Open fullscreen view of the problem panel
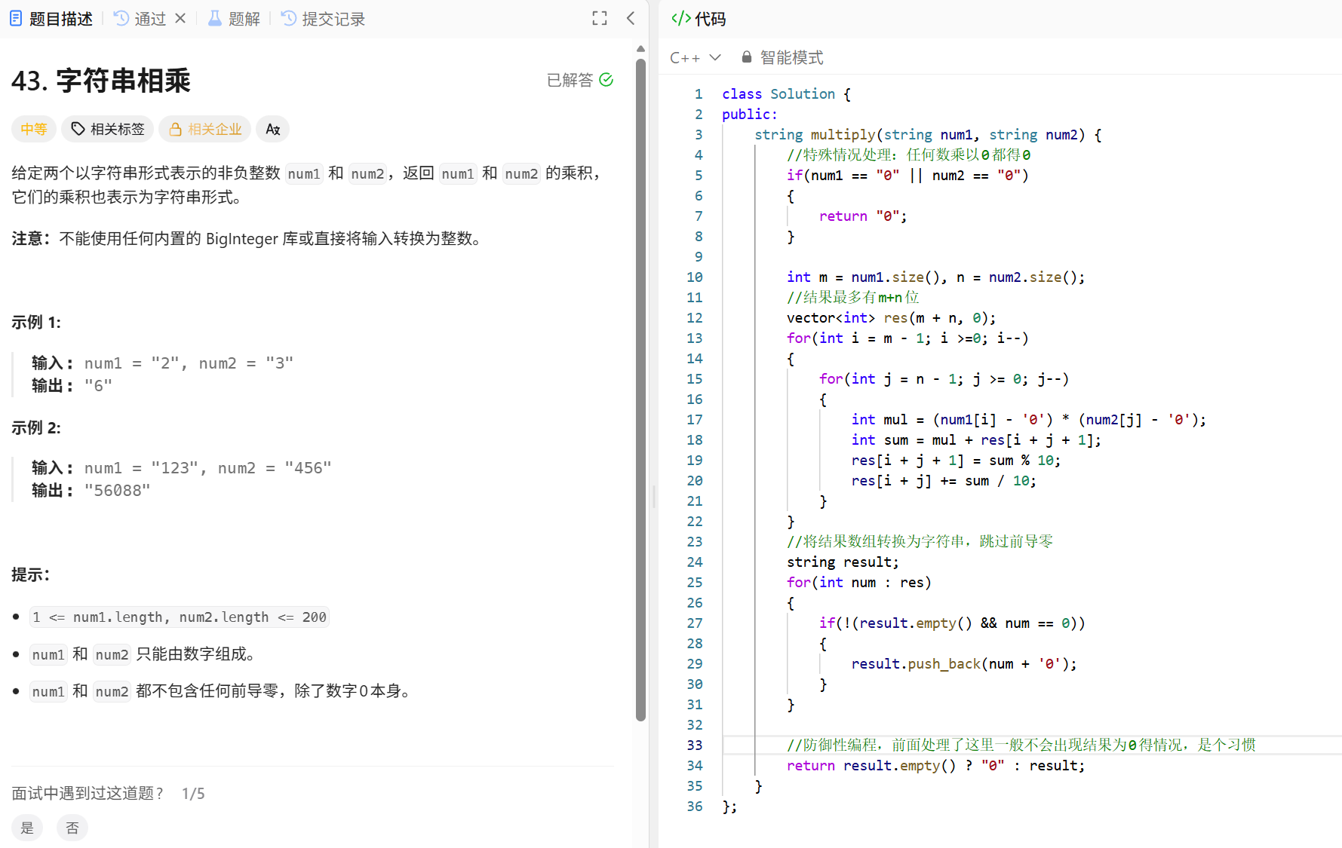The width and height of the screenshot is (1342, 848). click(x=599, y=18)
